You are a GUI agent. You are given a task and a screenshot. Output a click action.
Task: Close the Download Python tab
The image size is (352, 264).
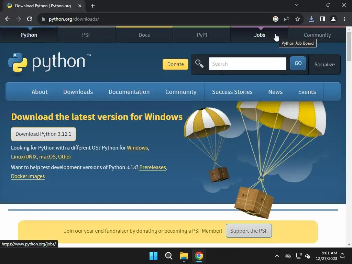tap(80, 6)
